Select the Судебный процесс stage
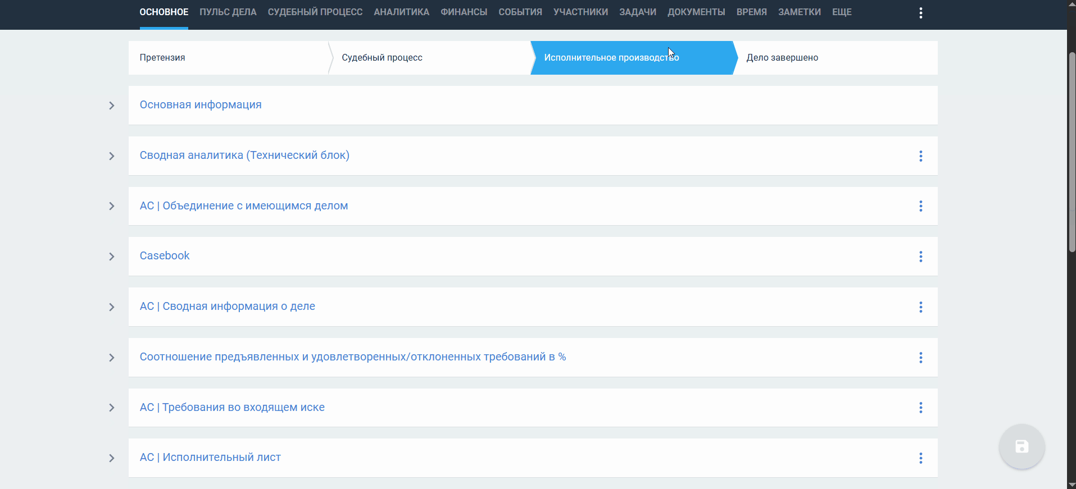The width and height of the screenshot is (1076, 489). point(382,58)
